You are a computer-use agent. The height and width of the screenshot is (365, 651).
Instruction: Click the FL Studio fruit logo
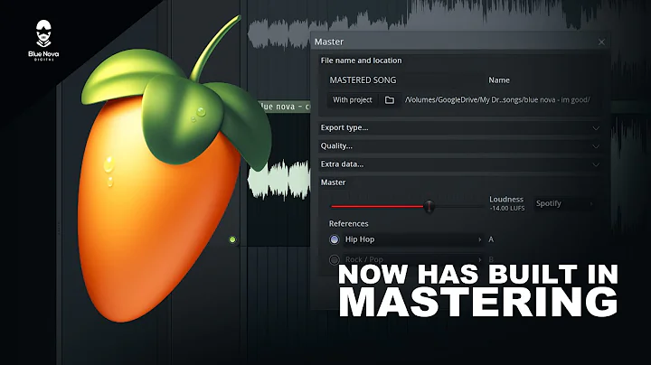(173, 170)
